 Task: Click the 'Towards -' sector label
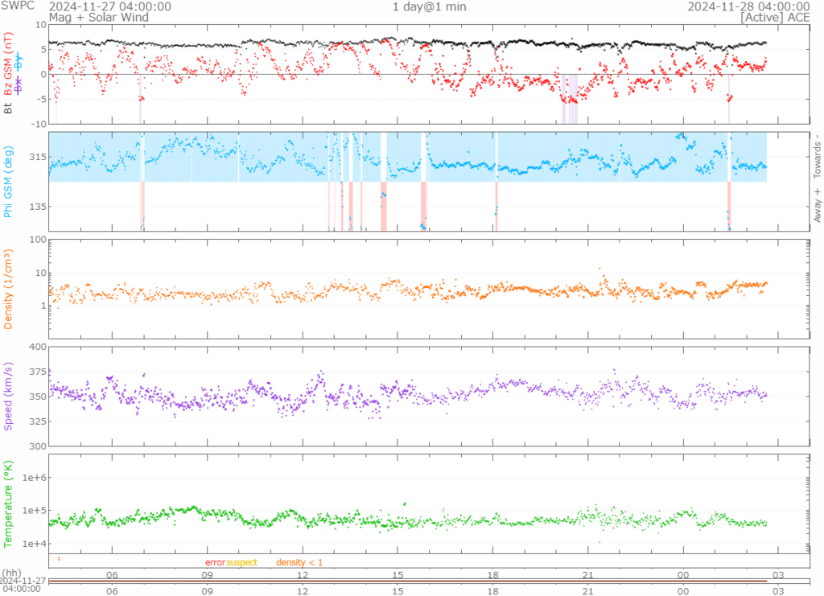pos(818,156)
